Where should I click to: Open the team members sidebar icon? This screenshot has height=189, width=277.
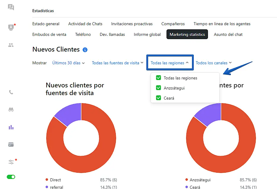coord(11,45)
